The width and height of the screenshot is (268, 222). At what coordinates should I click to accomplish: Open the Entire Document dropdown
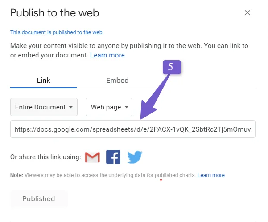44,107
